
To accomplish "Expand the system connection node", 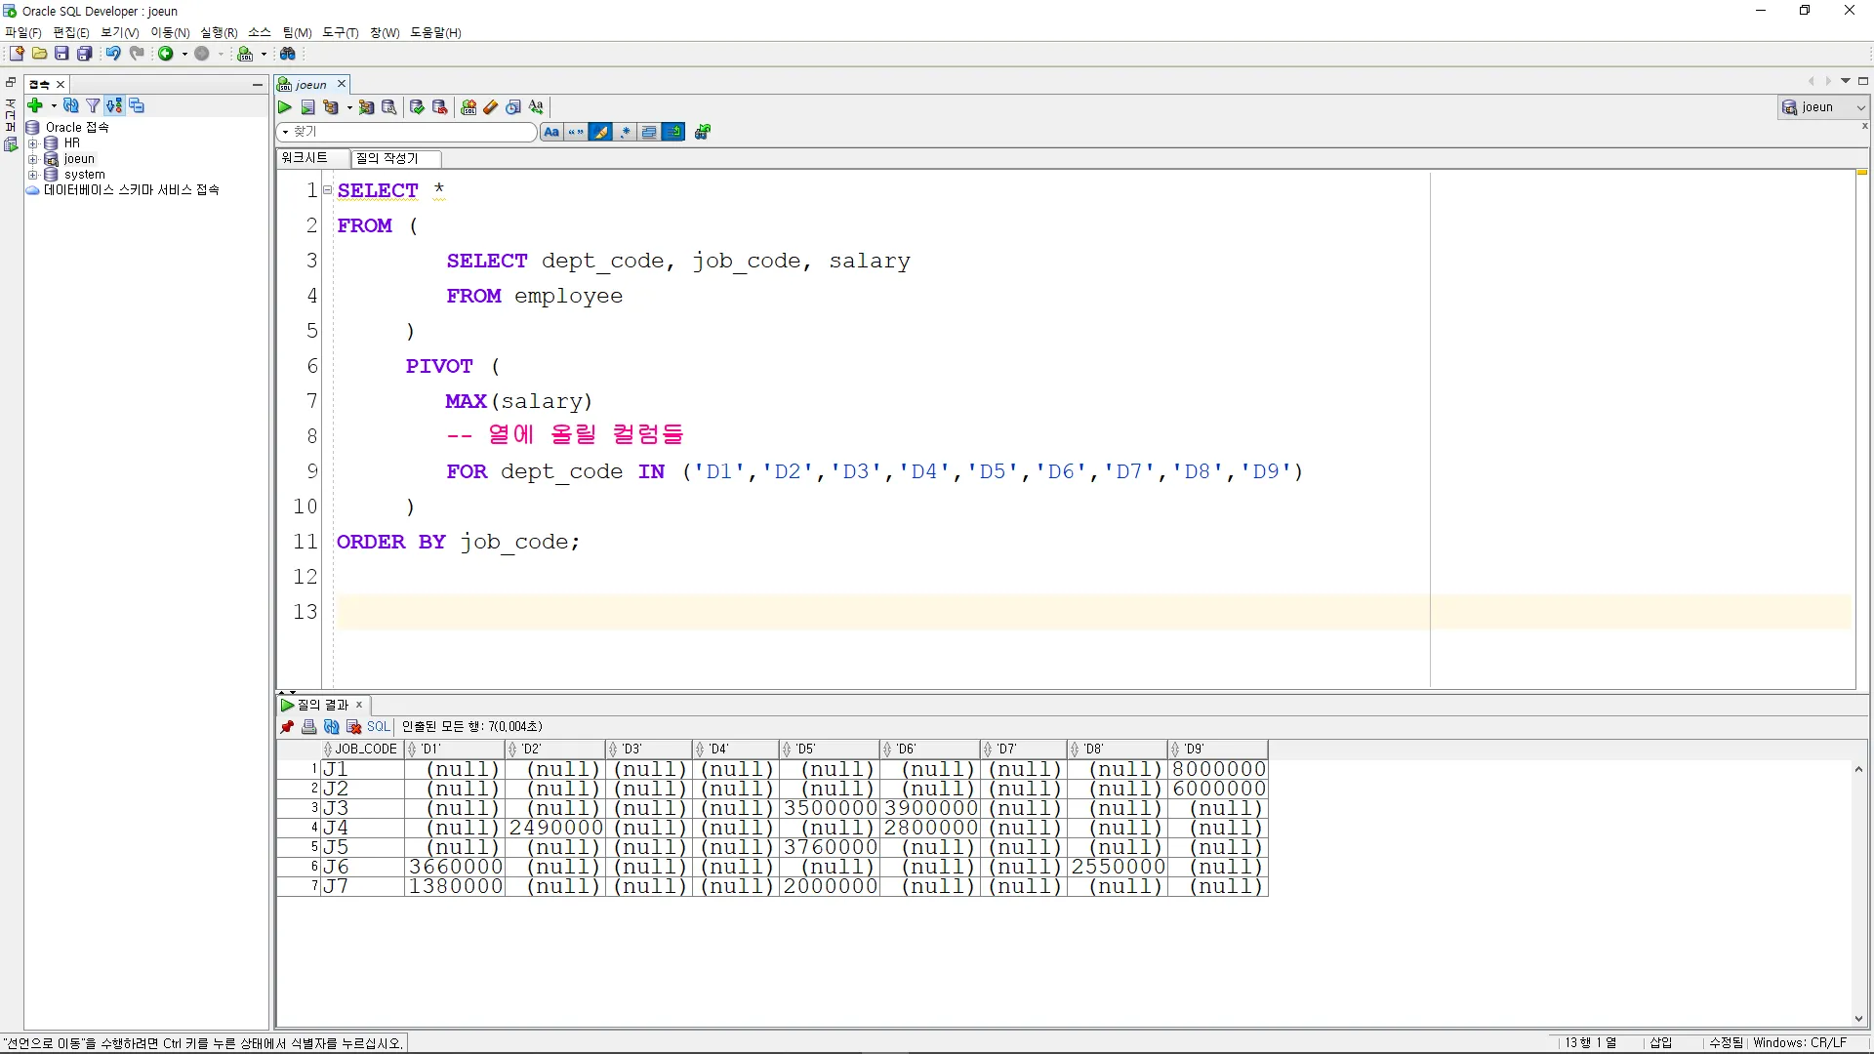I will 33,175.
